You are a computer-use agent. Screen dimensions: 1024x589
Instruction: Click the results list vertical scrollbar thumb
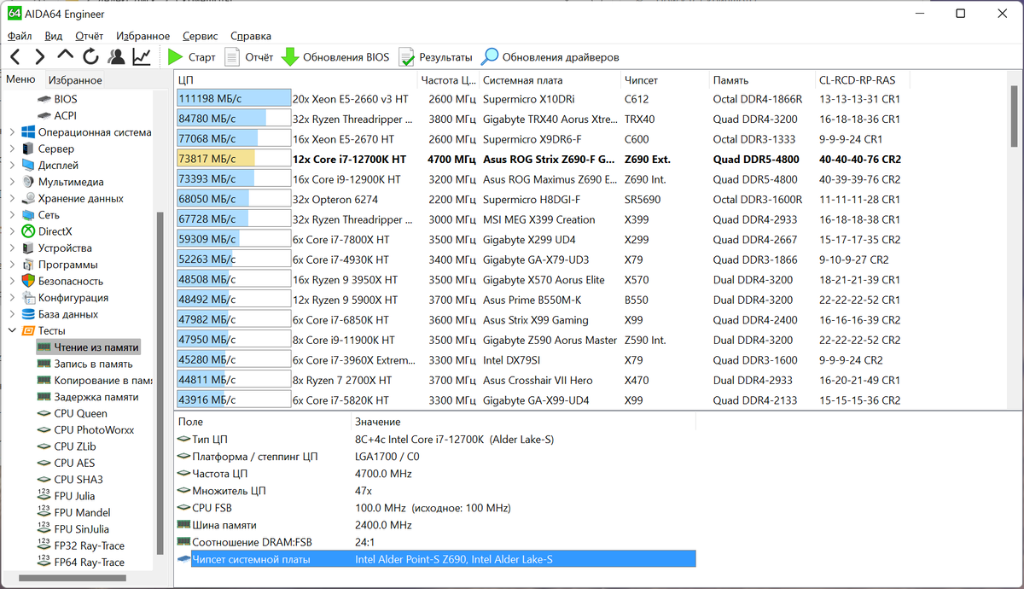pyautogui.click(x=1014, y=116)
